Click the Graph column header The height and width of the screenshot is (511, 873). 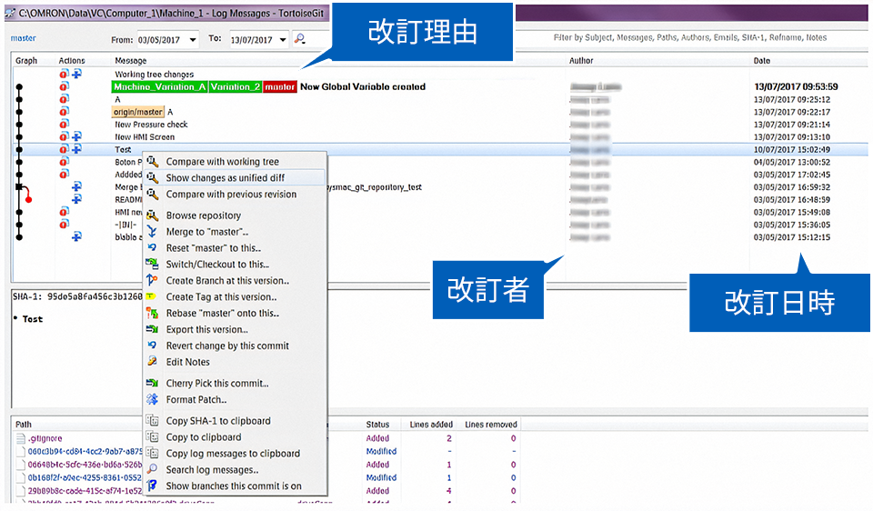[26, 60]
